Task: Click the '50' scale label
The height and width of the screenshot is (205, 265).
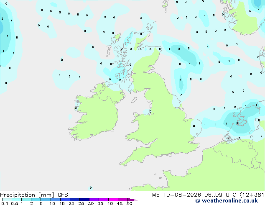Action: coord(129,203)
